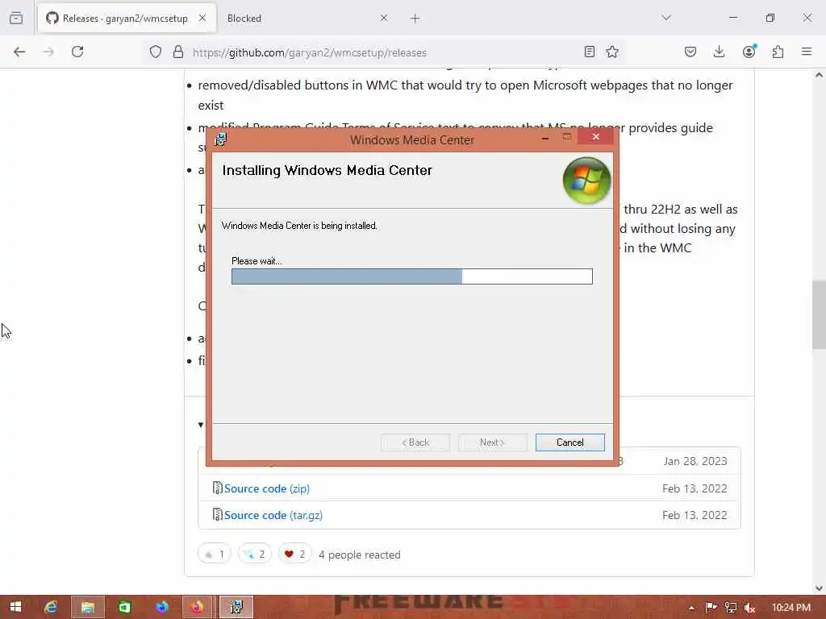Click the '4 people reacted' text
Viewport: 826px width, 619px height.
(359, 555)
